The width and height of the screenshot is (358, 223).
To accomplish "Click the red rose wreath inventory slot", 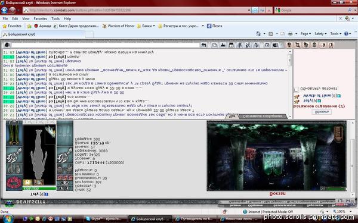I will tap(14, 183).
